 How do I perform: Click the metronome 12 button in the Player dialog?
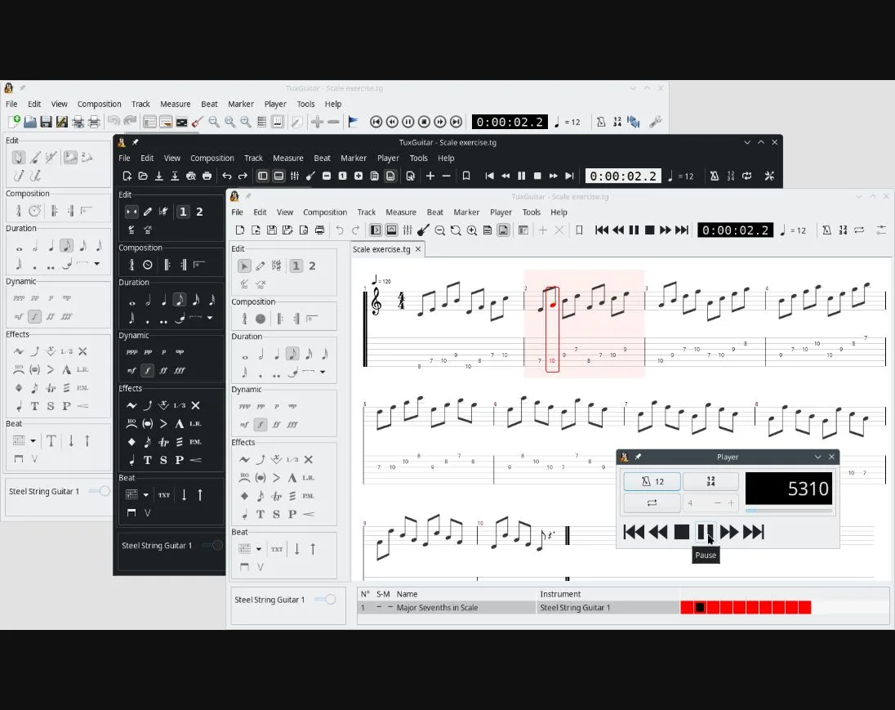pyautogui.click(x=652, y=481)
